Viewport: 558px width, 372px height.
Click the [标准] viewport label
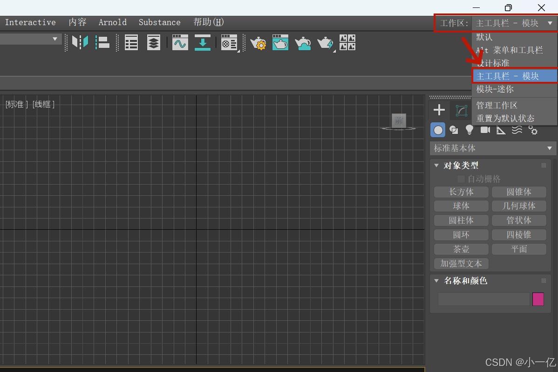[16, 105]
